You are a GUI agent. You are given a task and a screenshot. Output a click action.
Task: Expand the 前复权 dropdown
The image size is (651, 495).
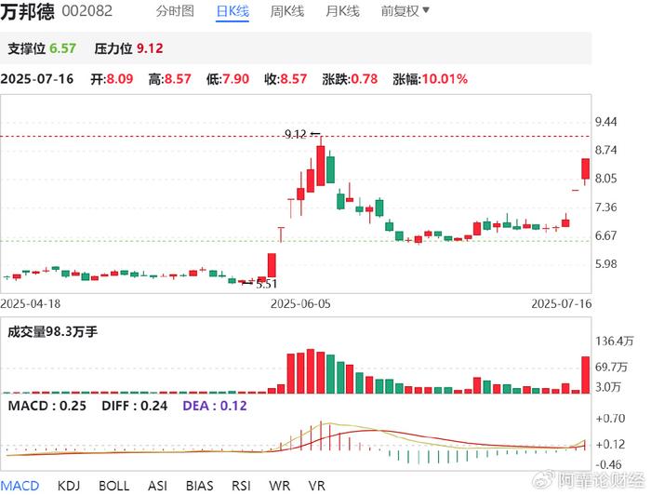[405, 11]
